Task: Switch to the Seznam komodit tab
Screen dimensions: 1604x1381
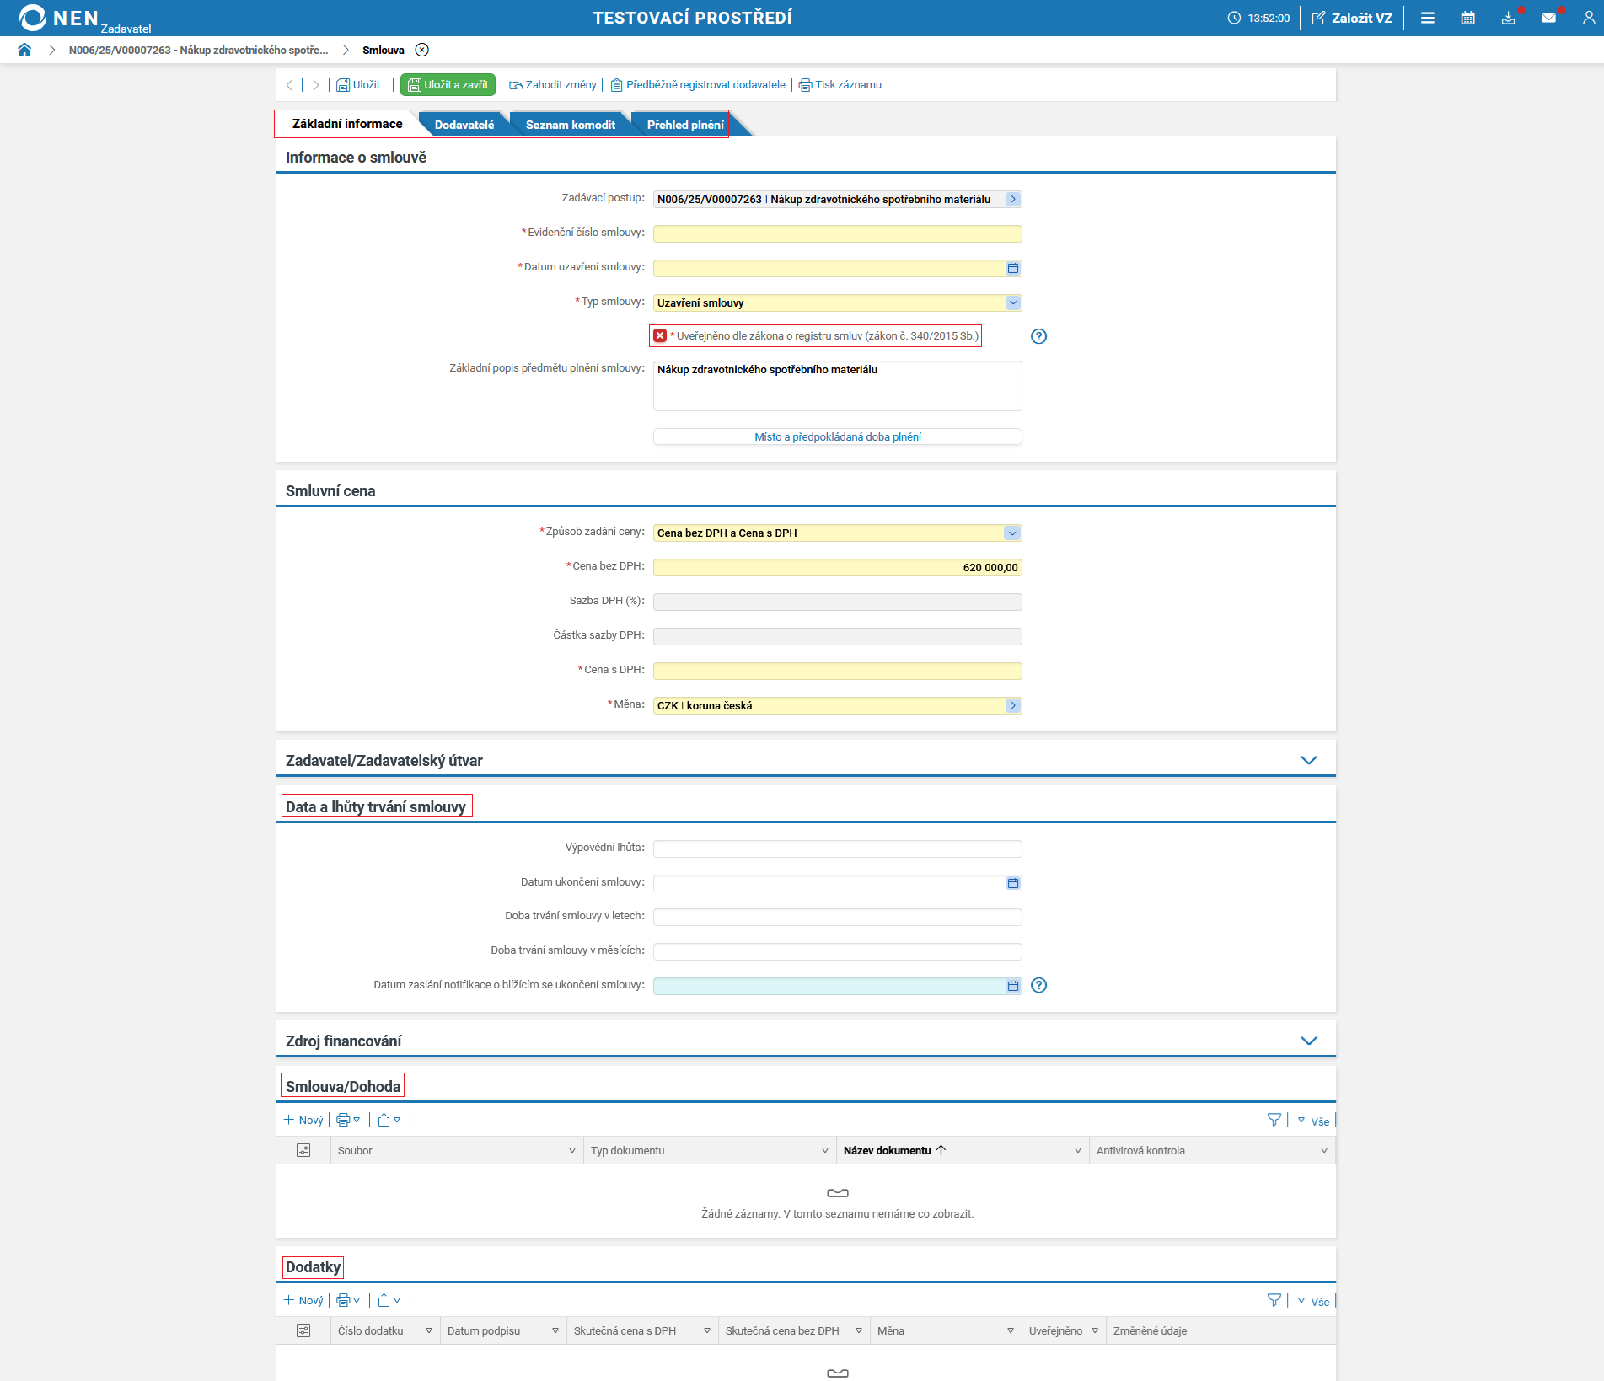Action: [x=570, y=125]
